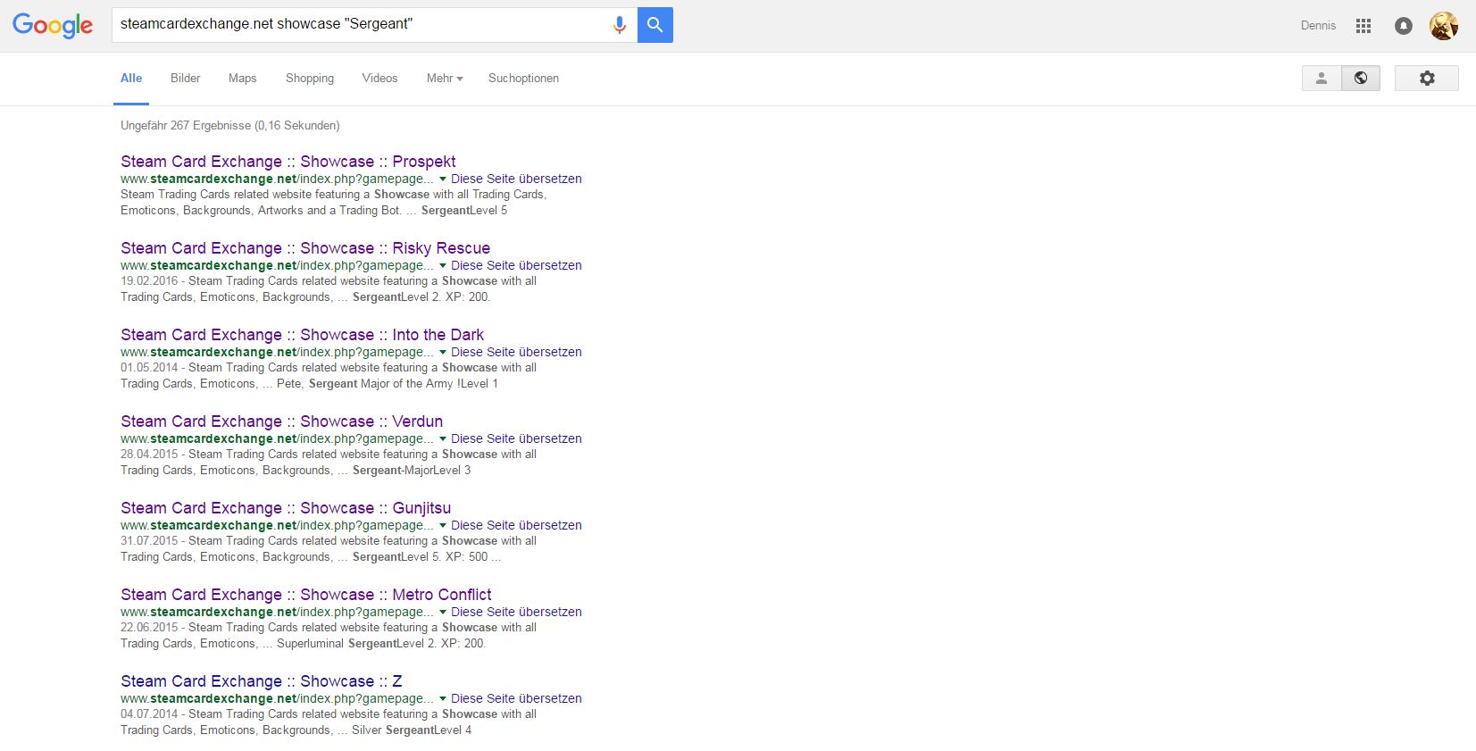Expand URL dropdown arrow for Prospekt result
1476x751 pixels.
point(443,179)
